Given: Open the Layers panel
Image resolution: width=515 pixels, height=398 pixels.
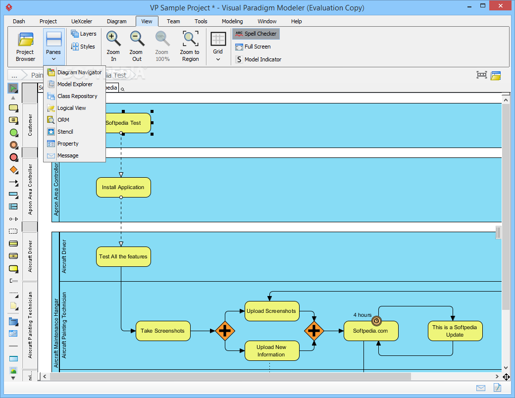Looking at the screenshot, I should pos(83,34).
